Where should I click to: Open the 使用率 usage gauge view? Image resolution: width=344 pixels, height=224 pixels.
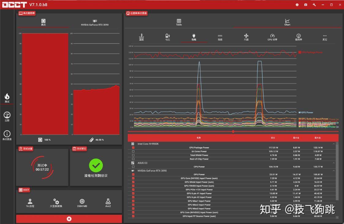(298, 37)
